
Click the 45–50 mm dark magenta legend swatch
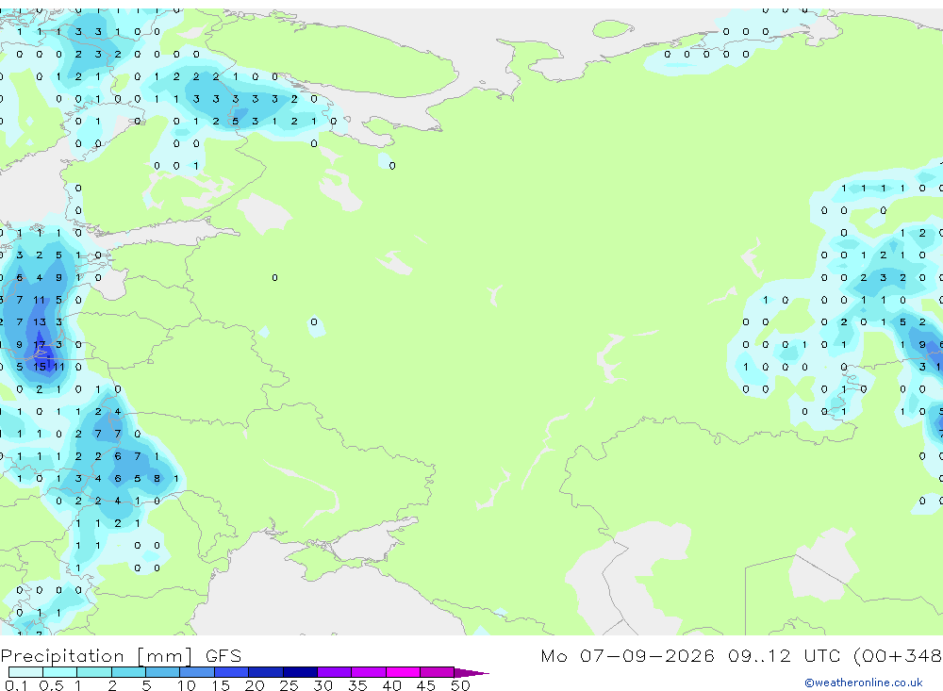(x=438, y=672)
